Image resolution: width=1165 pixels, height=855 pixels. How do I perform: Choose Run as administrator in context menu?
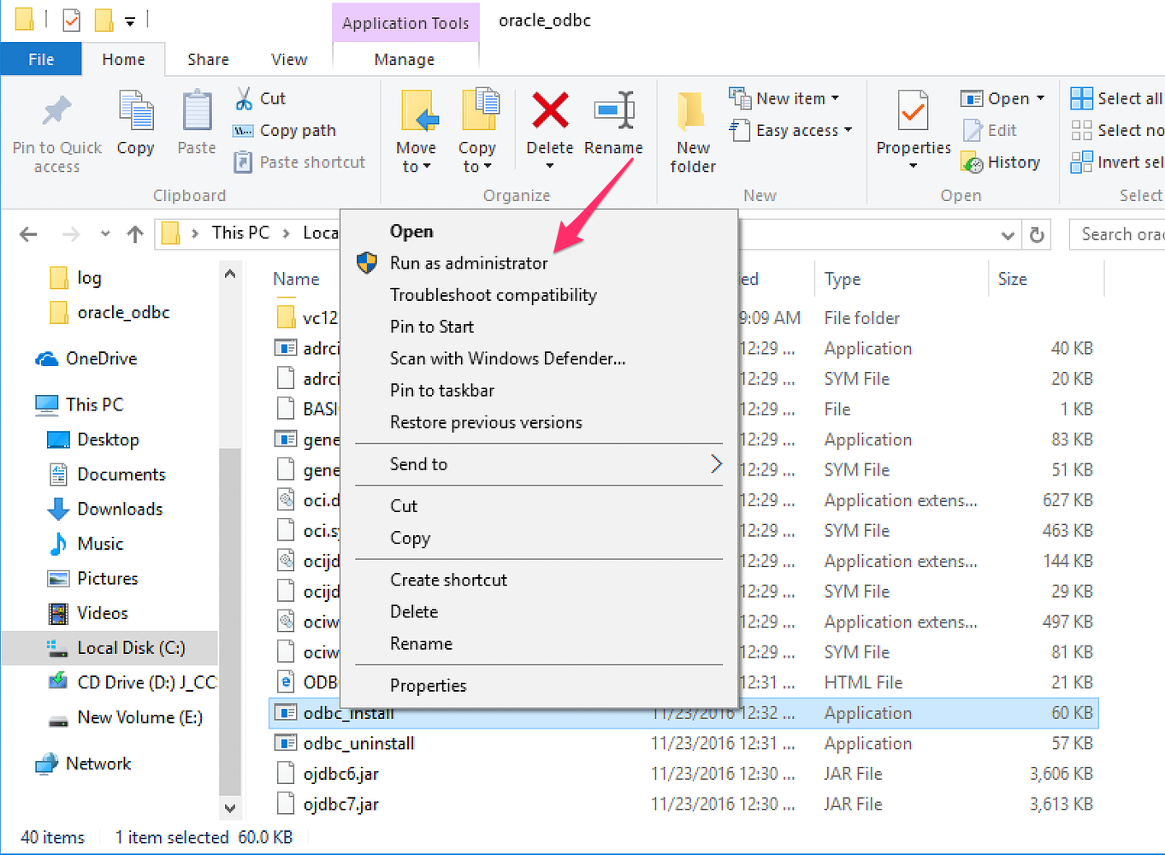469,263
